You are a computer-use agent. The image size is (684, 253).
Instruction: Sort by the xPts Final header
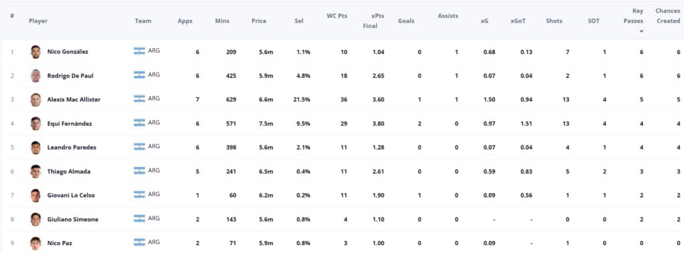point(370,21)
